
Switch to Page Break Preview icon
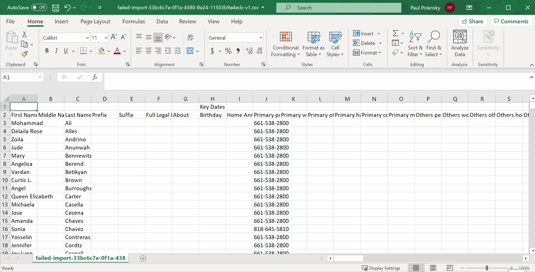pos(450,268)
